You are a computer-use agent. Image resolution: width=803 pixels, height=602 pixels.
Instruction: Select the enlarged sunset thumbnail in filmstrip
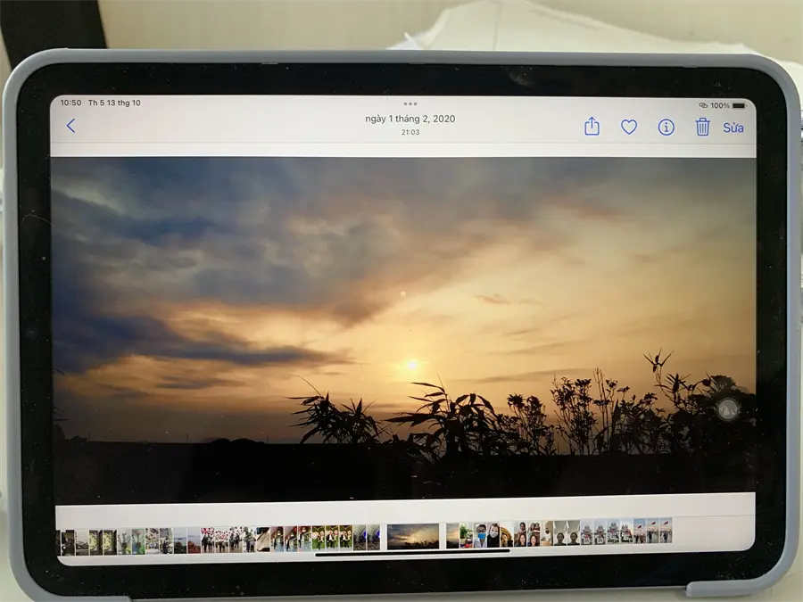(x=413, y=536)
